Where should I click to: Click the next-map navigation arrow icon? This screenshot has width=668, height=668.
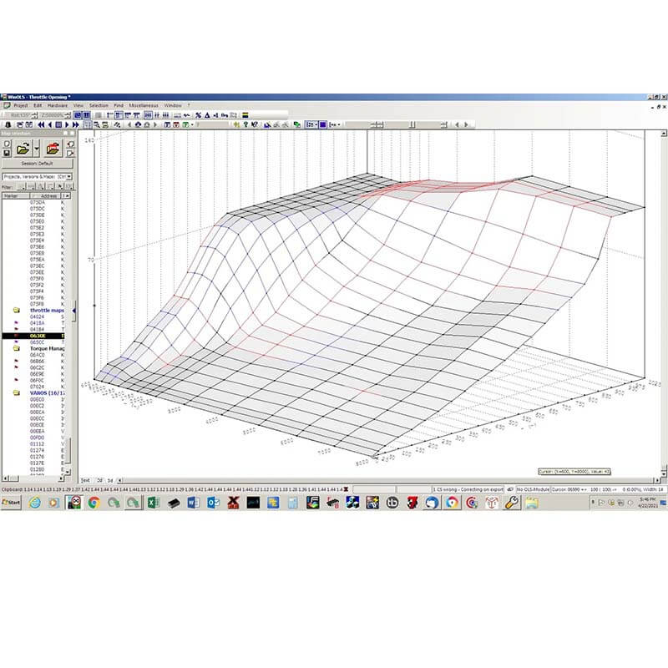[x=67, y=124]
